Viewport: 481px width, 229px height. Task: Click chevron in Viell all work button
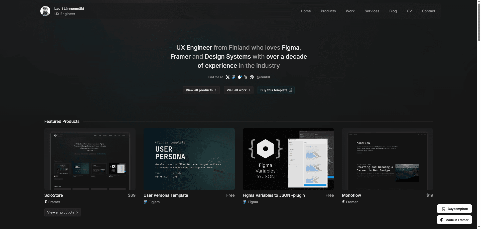(x=250, y=90)
